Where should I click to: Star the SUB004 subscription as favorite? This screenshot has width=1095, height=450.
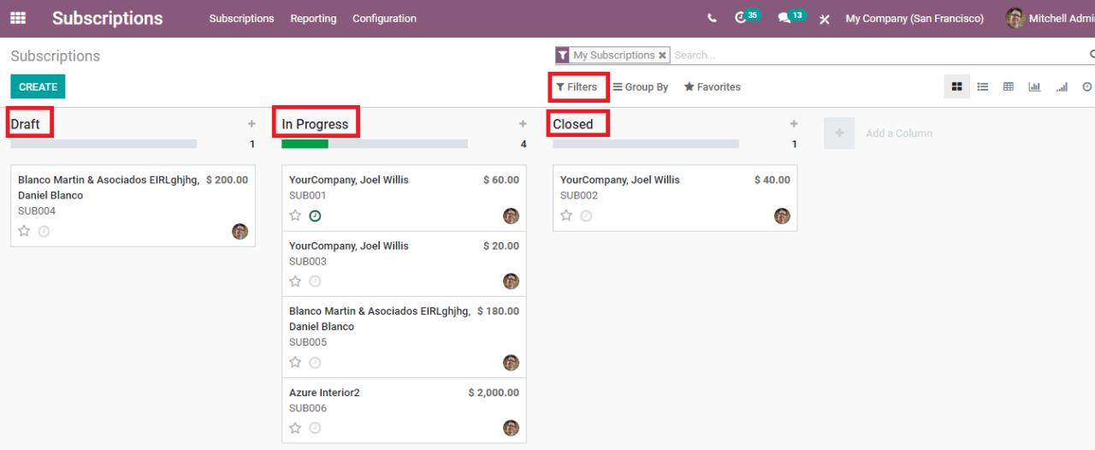[24, 231]
